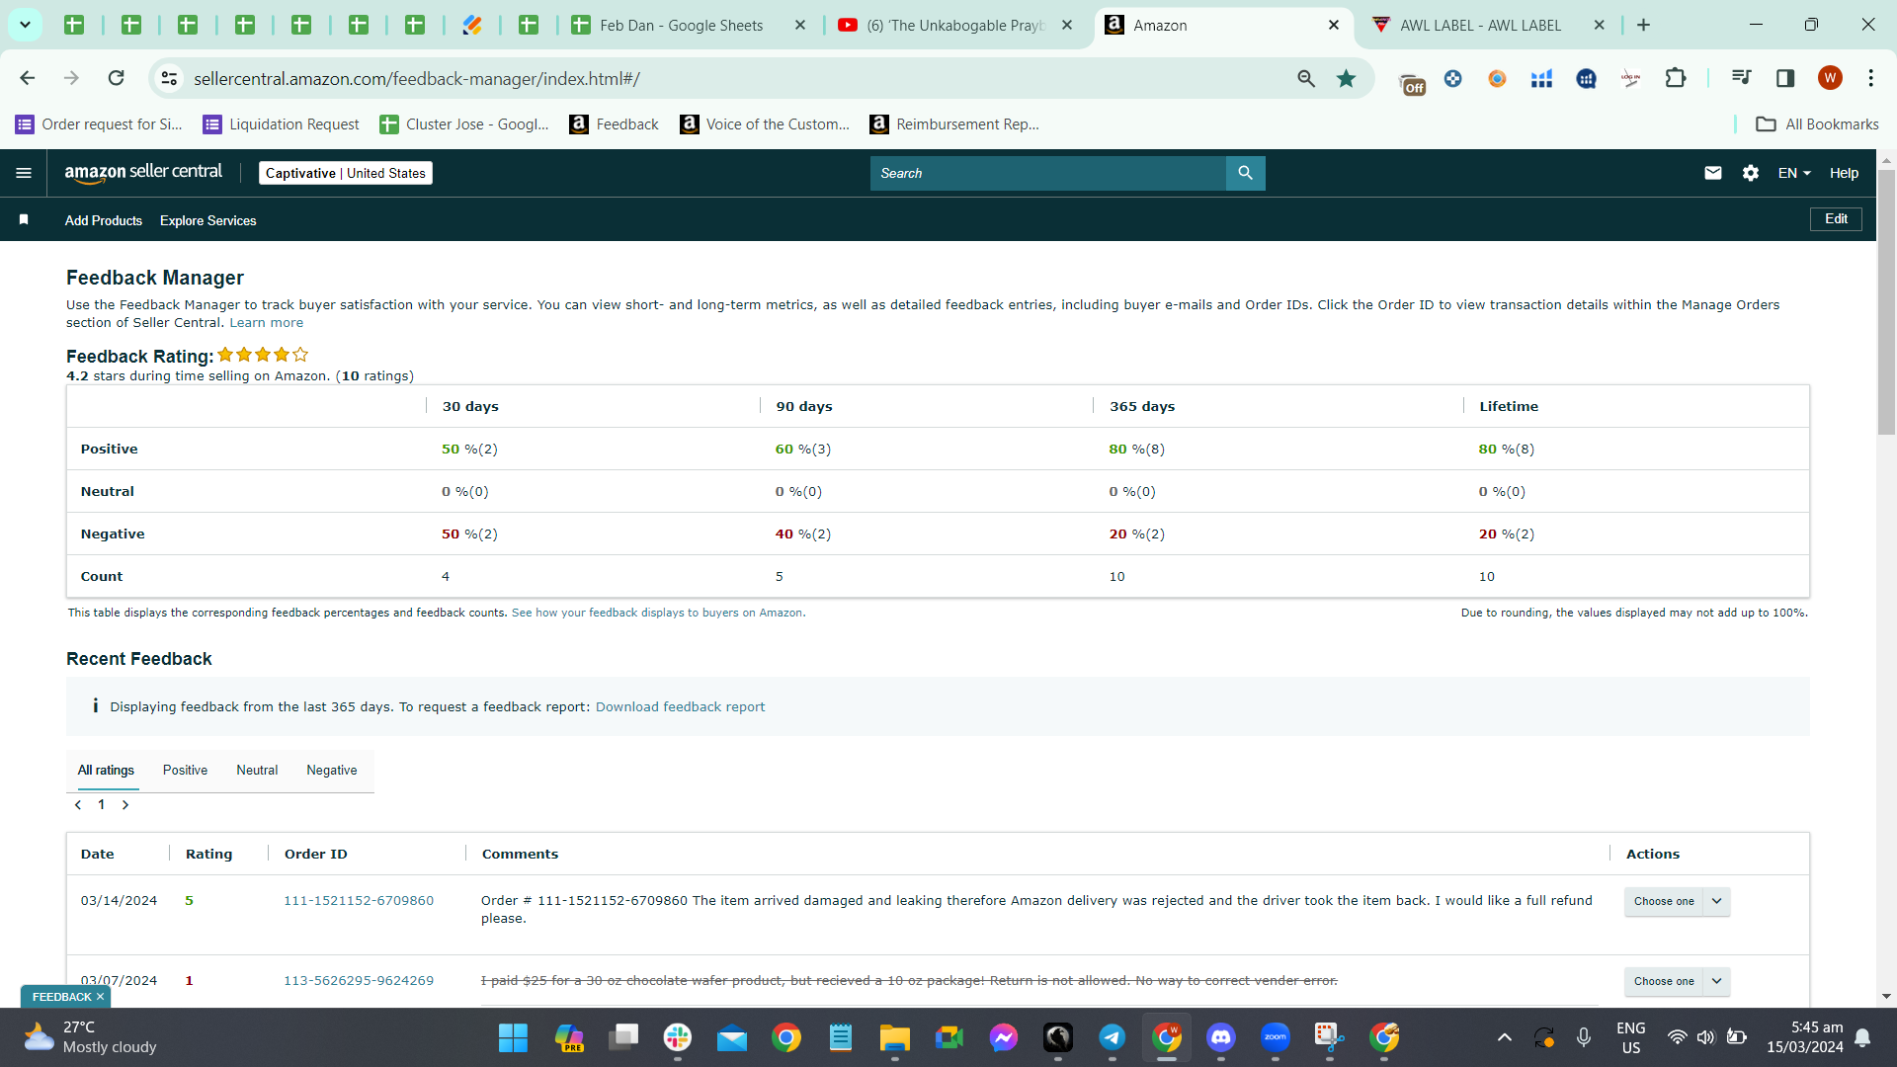Click the Edit button in the navigation bar
Screen dimensions: 1897x1067
[1836, 219]
